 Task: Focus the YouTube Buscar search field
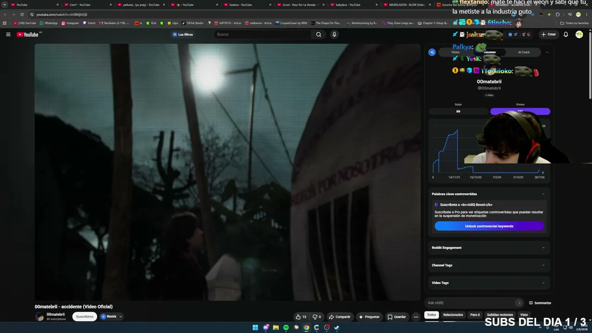coord(264,34)
